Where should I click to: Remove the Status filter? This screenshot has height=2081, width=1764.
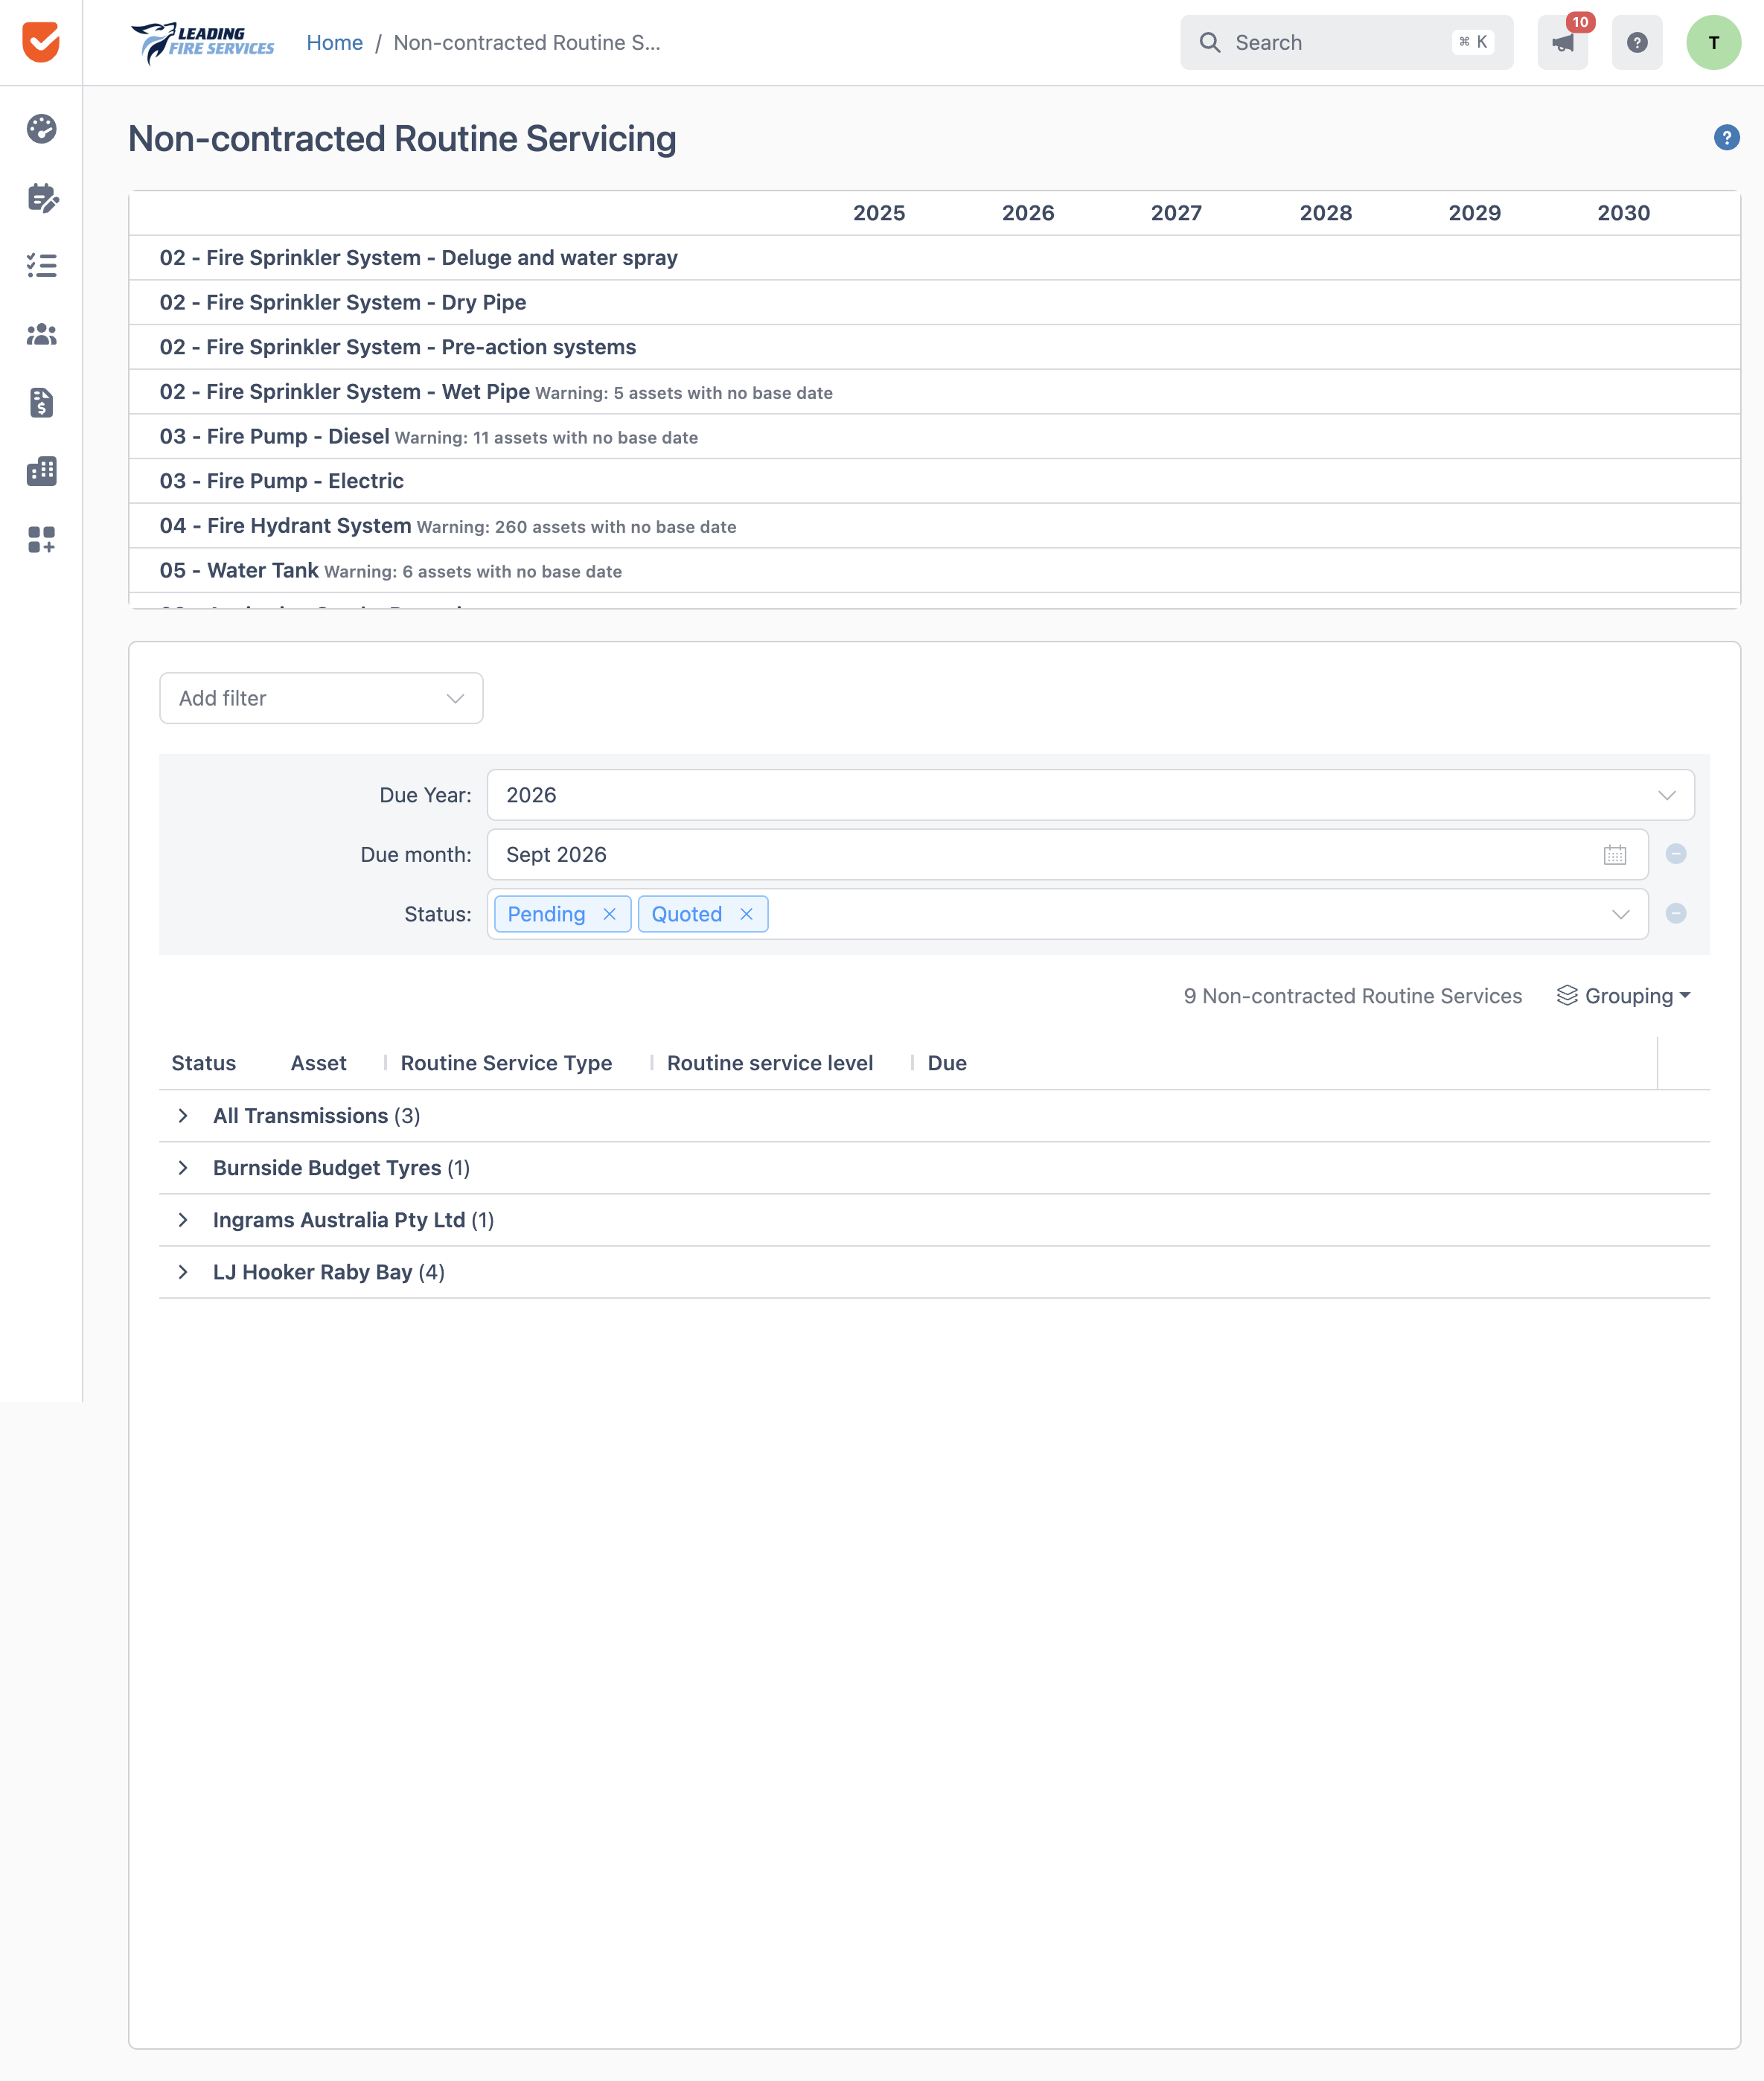pyautogui.click(x=1676, y=913)
